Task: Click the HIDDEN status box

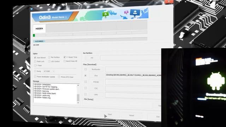Action: click(x=39, y=29)
